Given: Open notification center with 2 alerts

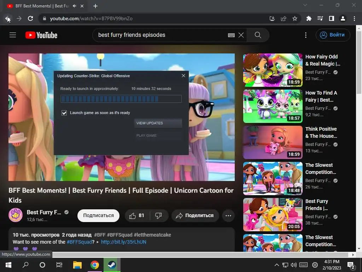Looking at the screenshot, I should coord(351,265).
